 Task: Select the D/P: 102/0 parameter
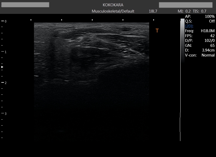coord(200,41)
